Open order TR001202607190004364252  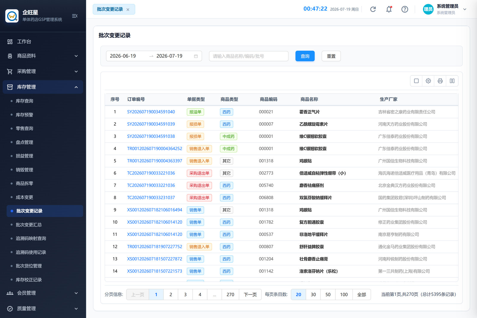155,148
